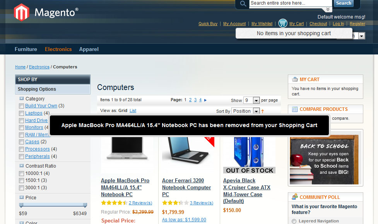Click the price range slider track

pos(53,205)
